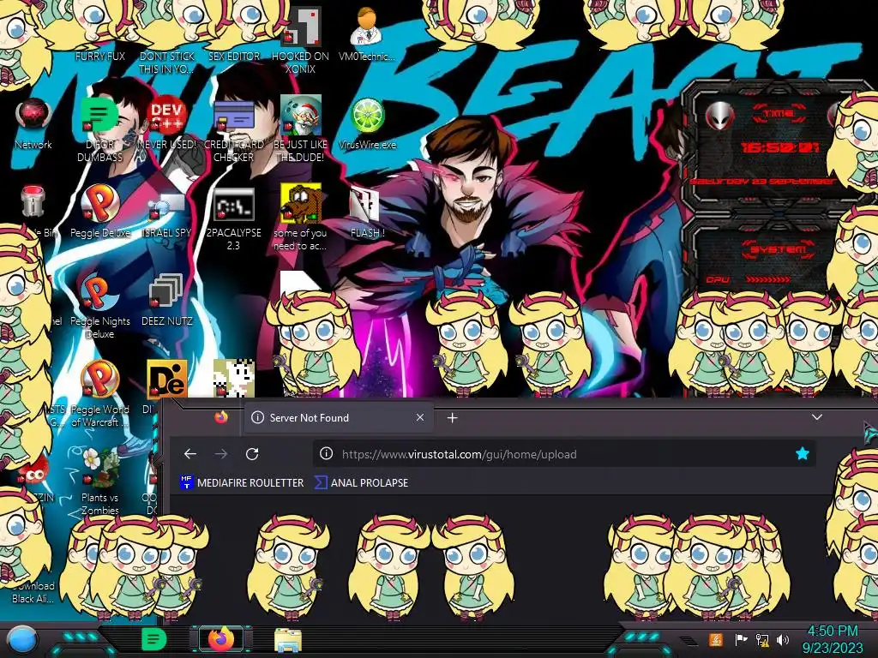
Task: Open the yellow De desktop icon
Action: point(166,380)
